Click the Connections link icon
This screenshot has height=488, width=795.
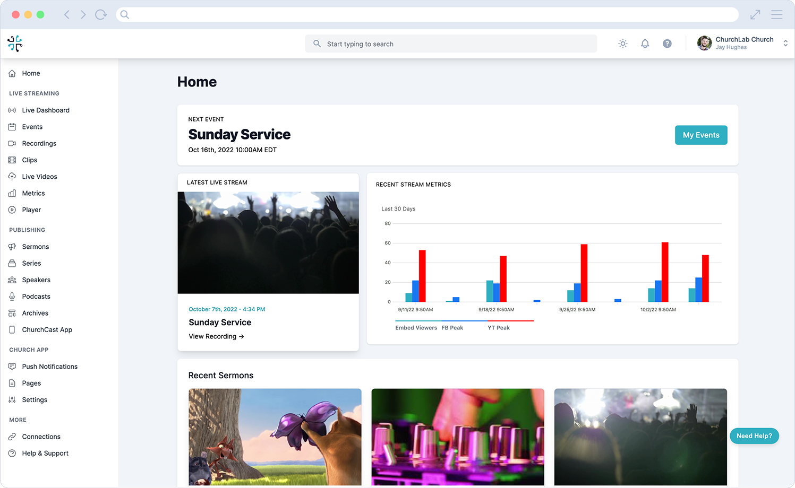click(x=12, y=437)
